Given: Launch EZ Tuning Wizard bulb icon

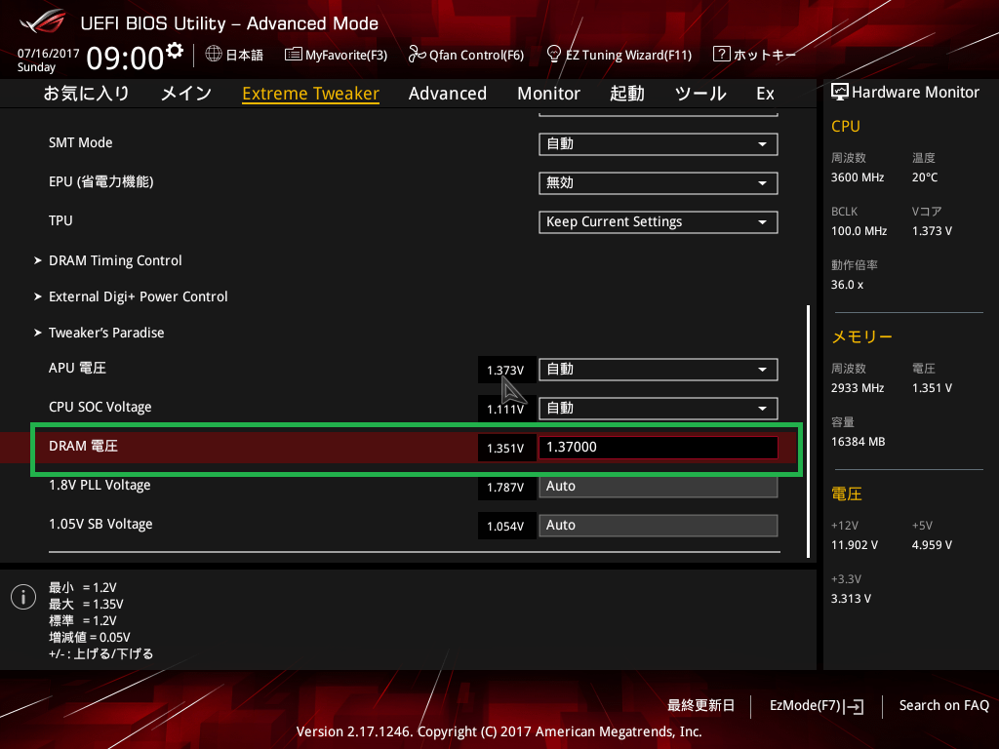Looking at the screenshot, I should coord(554,54).
